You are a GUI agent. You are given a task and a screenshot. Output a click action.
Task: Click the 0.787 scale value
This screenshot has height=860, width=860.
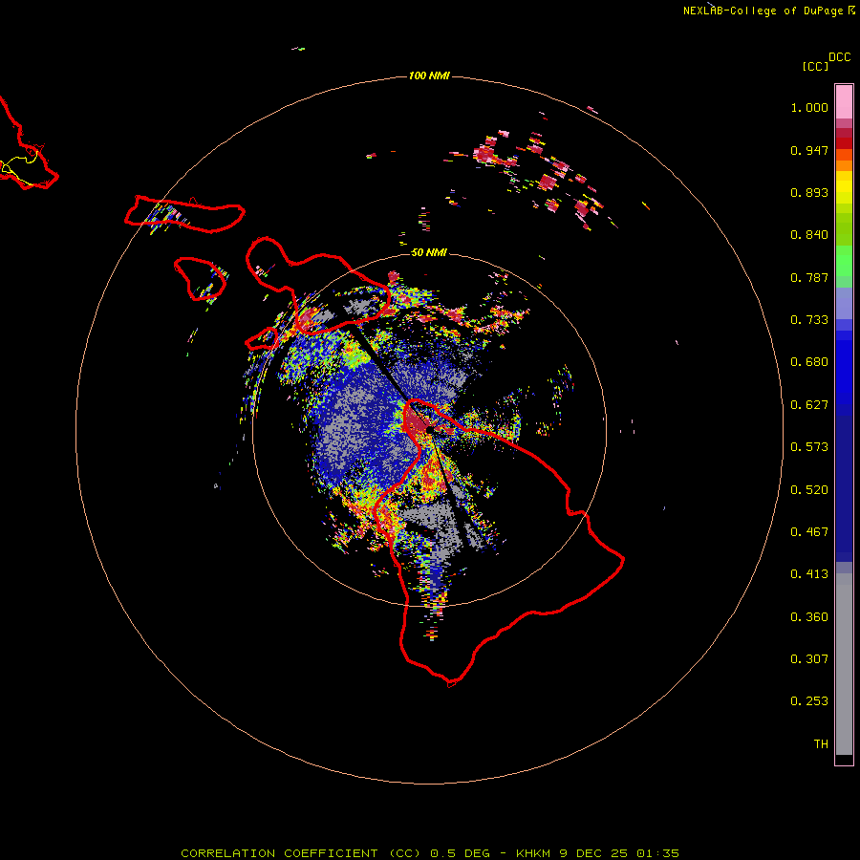click(809, 277)
